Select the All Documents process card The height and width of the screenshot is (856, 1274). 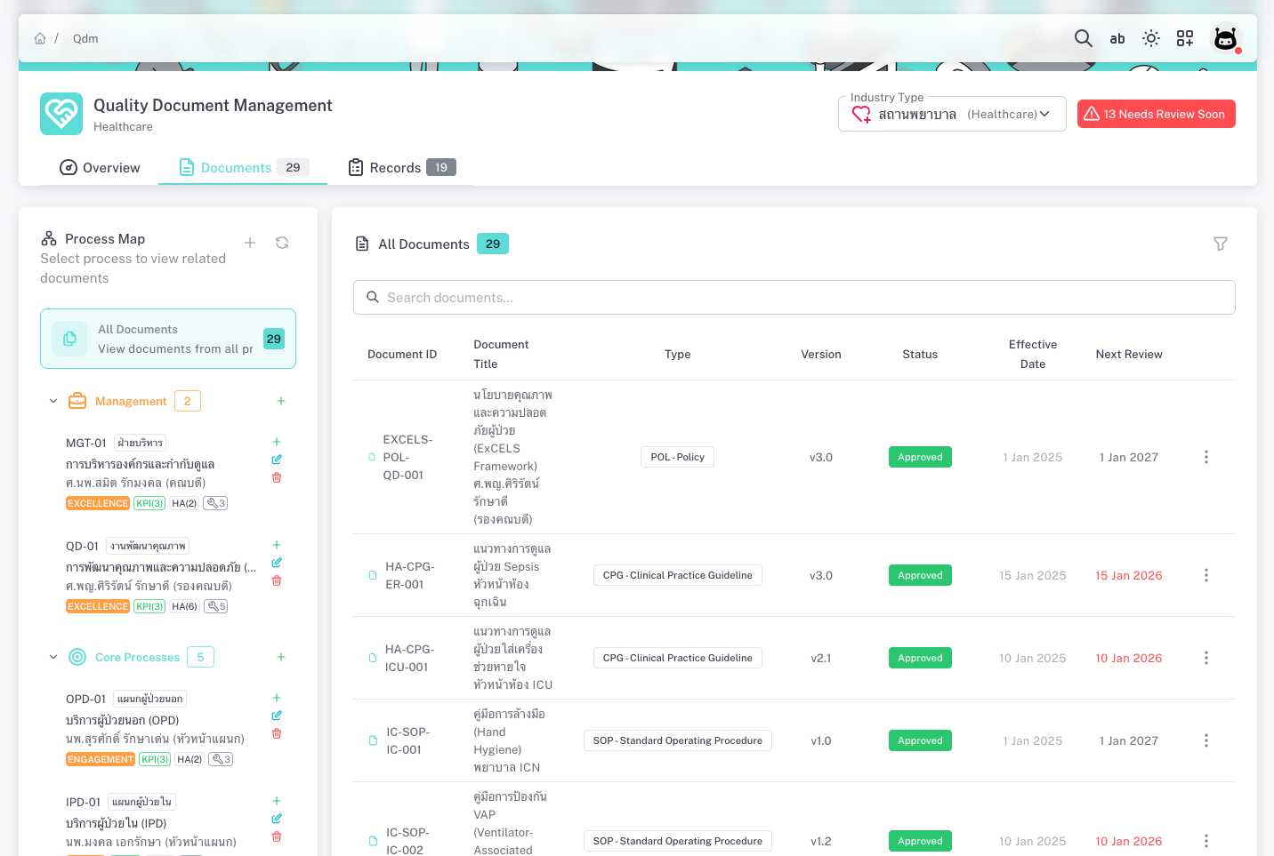[168, 339]
